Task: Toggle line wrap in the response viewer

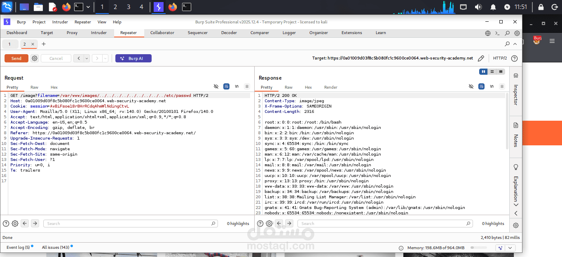Action: (481, 86)
